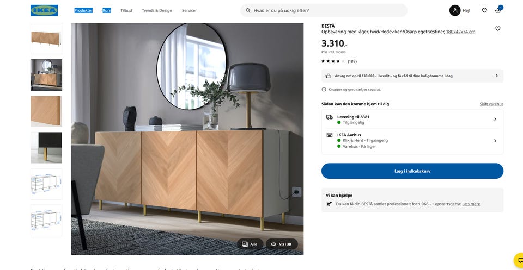The width and height of the screenshot is (523, 270).
Task: Expand IKEA Aarhus store availability
Action: pyautogui.click(x=412, y=141)
